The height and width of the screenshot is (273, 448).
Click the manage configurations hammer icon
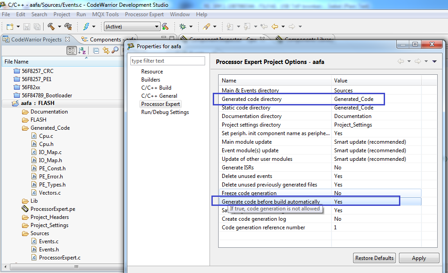coord(165,27)
